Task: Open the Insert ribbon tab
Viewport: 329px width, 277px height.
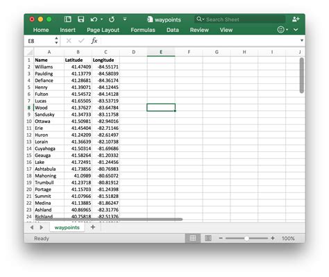Action: pos(67,30)
